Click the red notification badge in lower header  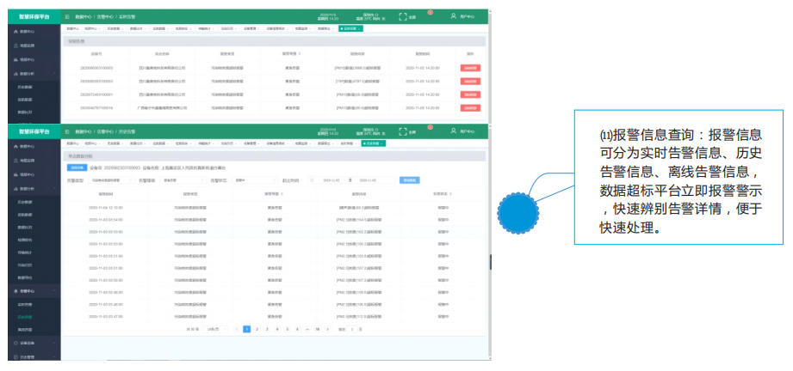tap(429, 128)
